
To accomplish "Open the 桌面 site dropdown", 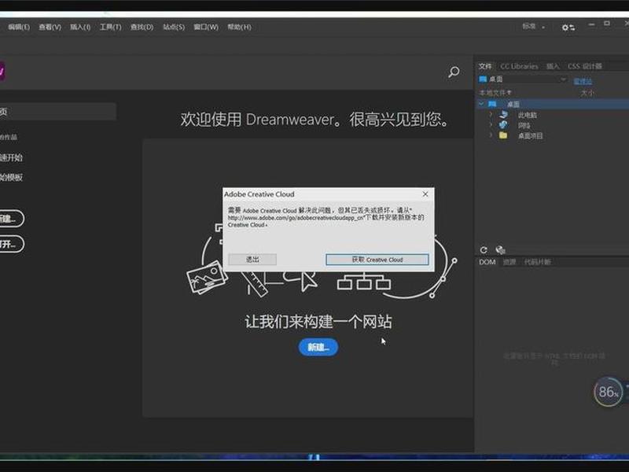I will [x=523, y=79].
